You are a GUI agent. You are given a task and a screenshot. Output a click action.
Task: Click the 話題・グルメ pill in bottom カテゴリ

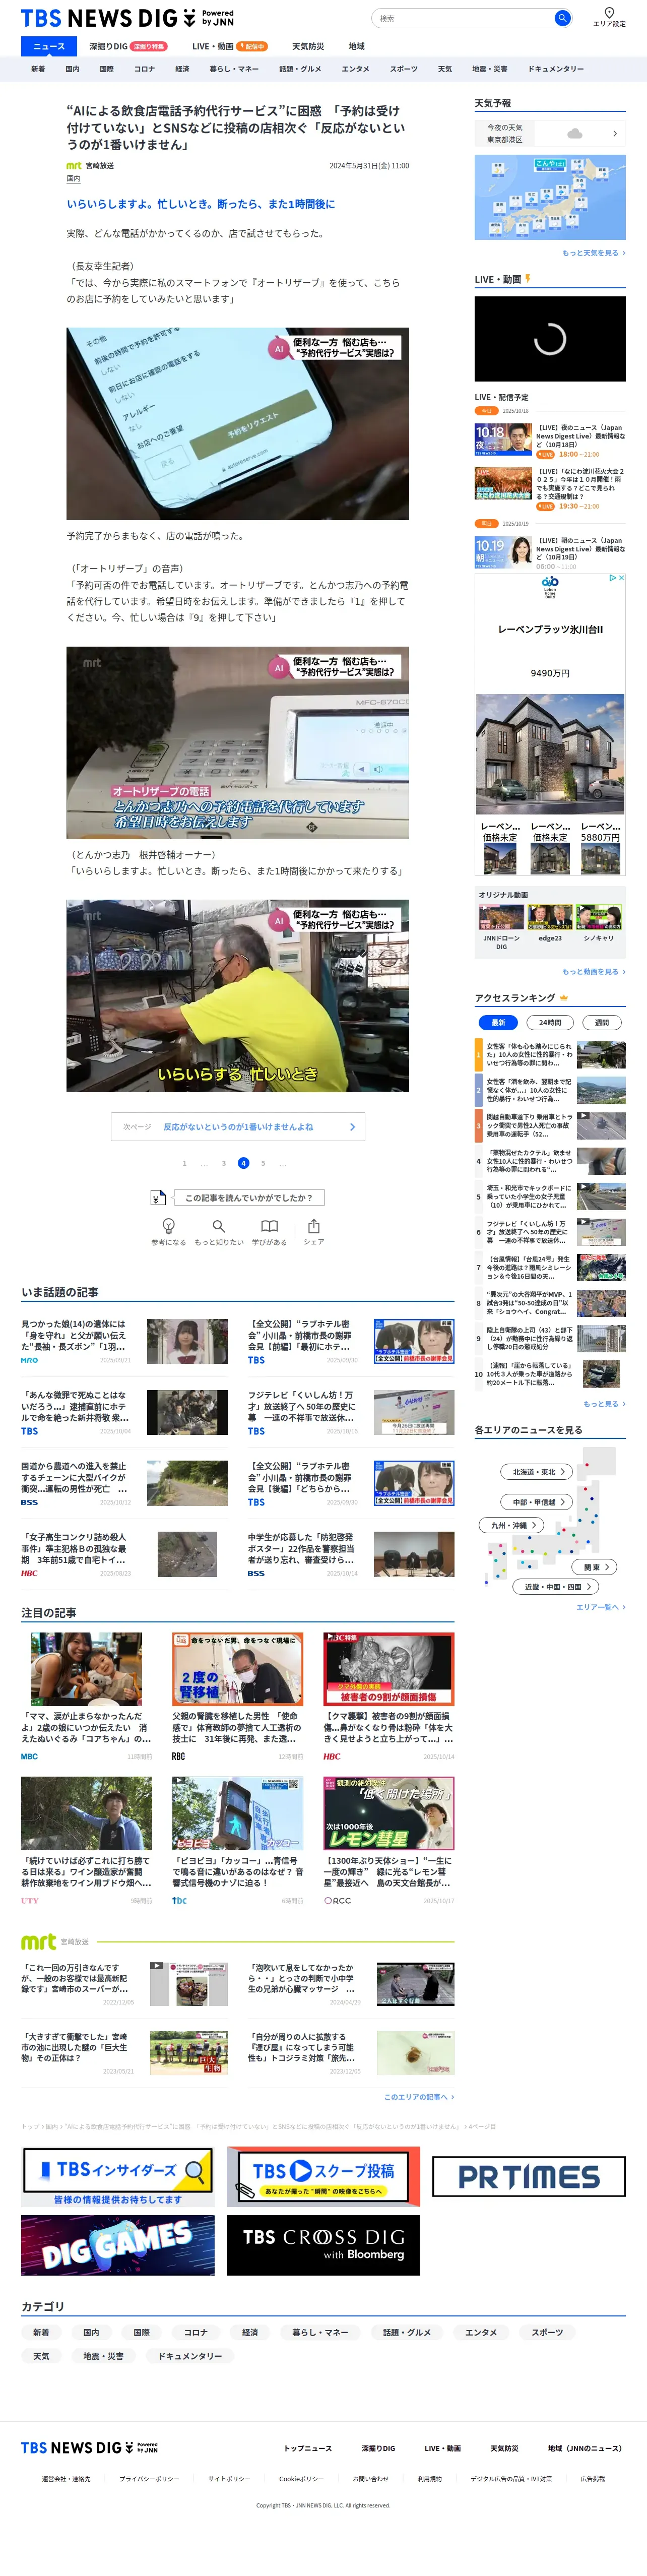(407, 2332)
